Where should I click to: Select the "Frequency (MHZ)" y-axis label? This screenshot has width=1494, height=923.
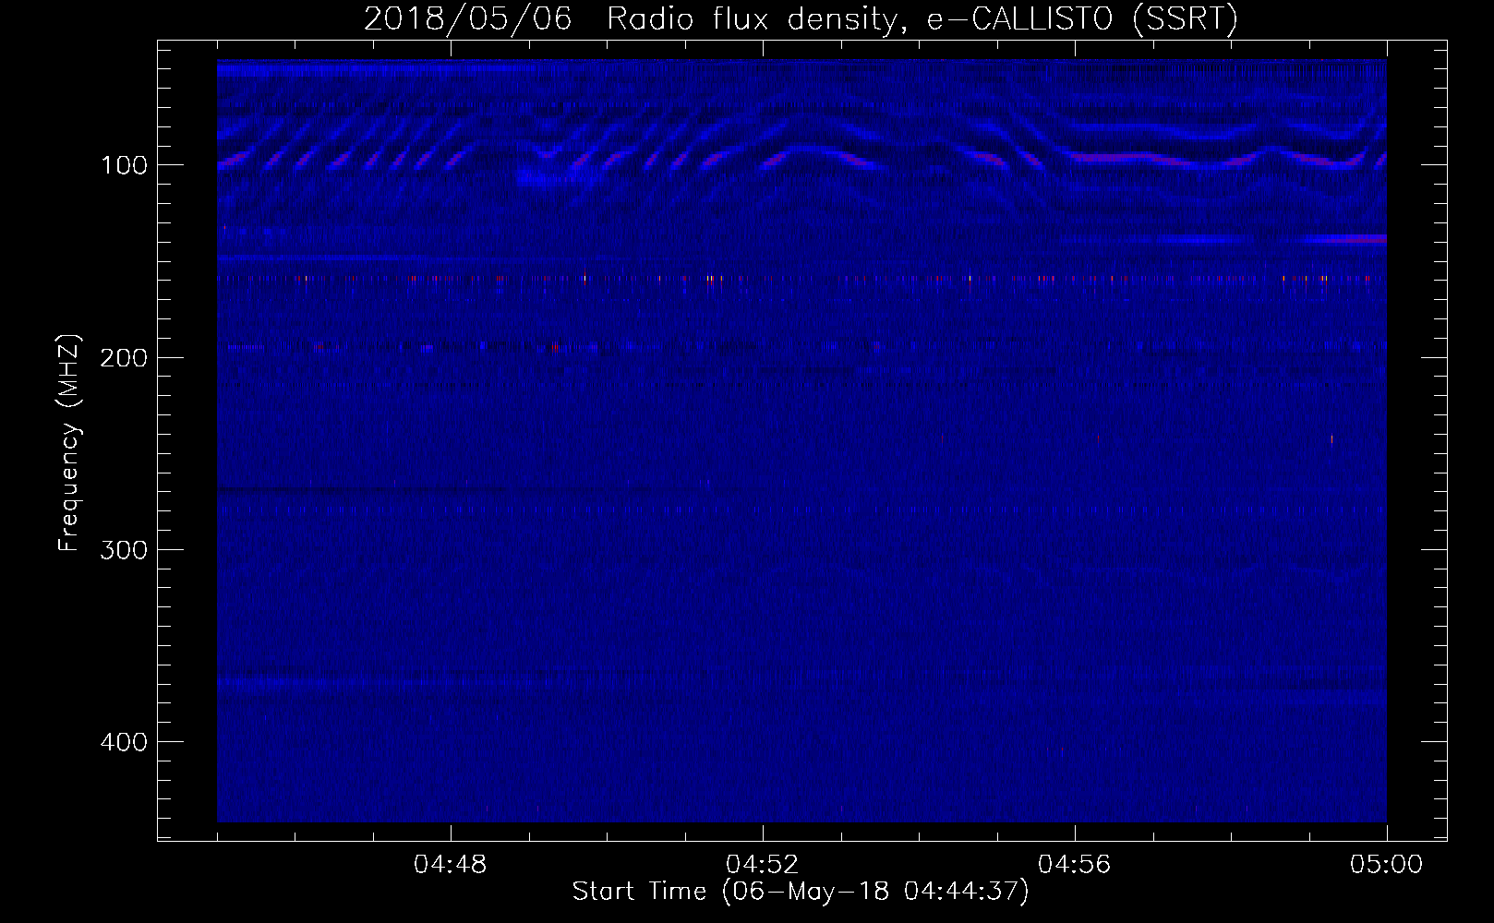tap(70, 443)
